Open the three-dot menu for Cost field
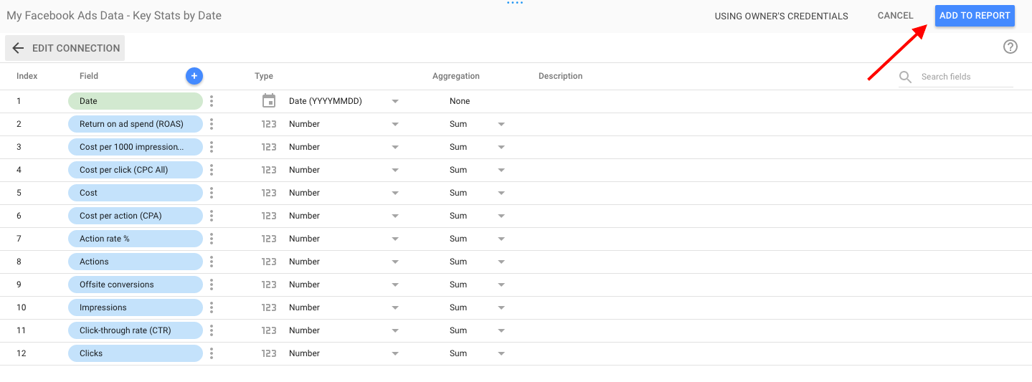Screen dimensions: 1032x382 (x=212, y=193)
